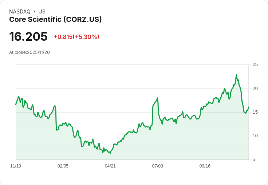The width and height of the screenshot is (268, 185).
Task: Click the 25 y-axis label
Action: [x=255, y=64]
